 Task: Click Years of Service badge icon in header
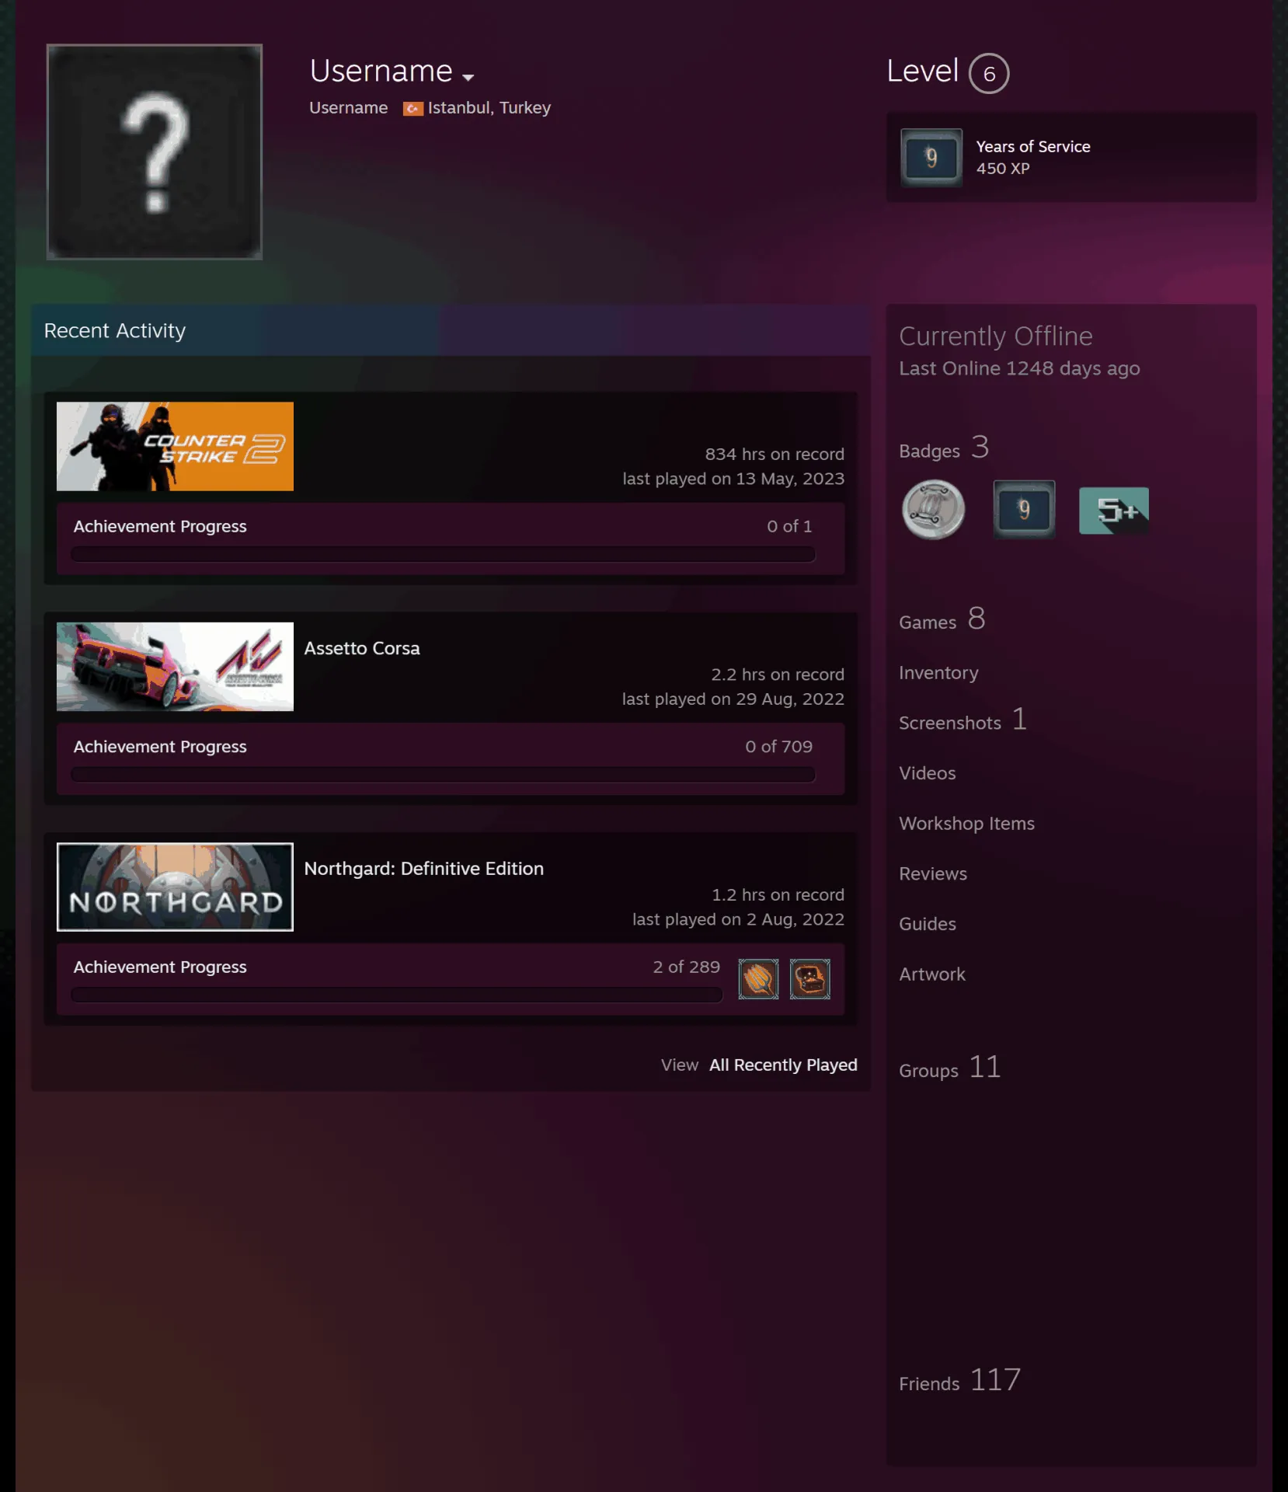(931, 158)
